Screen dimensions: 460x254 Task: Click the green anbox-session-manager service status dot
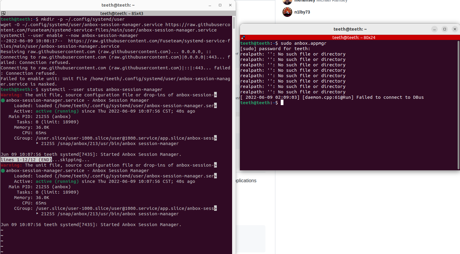(x=2, y=100)
